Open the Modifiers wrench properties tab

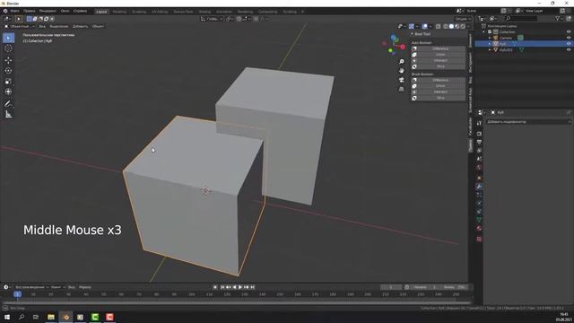tap(479, 187)
